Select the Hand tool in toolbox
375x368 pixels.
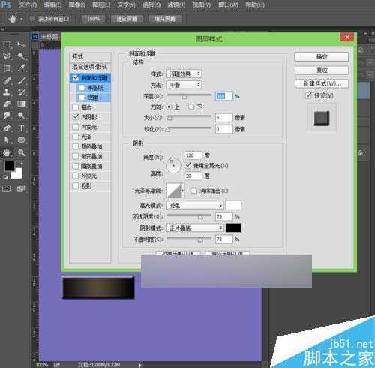click(7, 152)
